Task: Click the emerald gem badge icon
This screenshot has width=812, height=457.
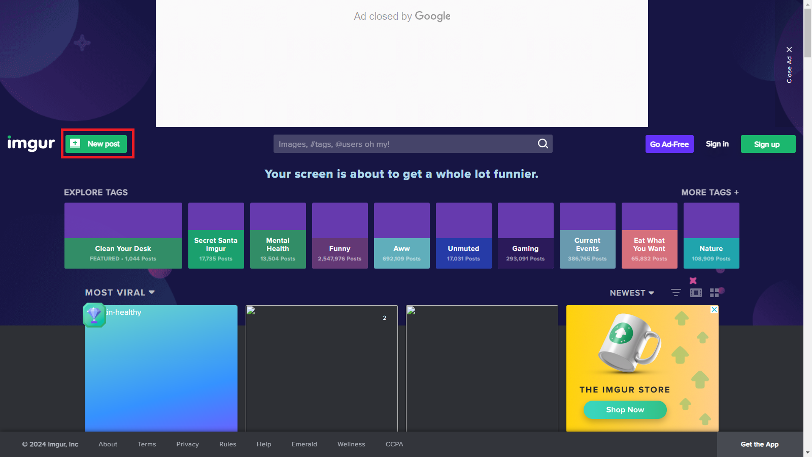Action: tap(94, 315)
